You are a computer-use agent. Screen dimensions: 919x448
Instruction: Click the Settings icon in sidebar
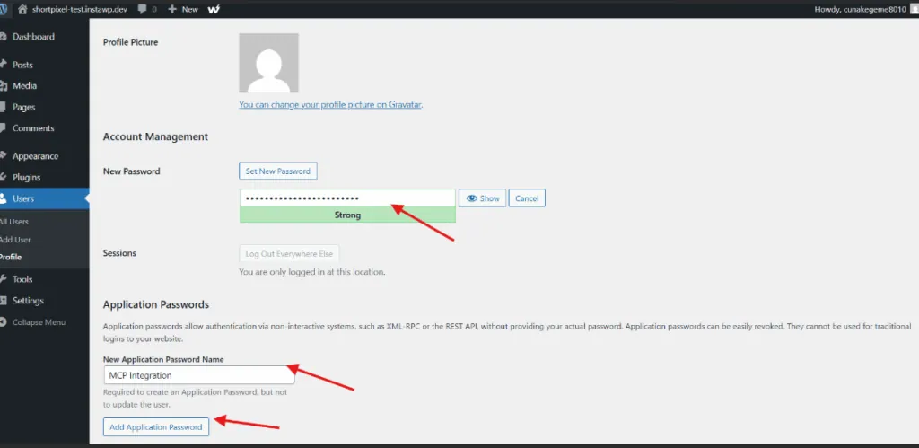(3, 301)
